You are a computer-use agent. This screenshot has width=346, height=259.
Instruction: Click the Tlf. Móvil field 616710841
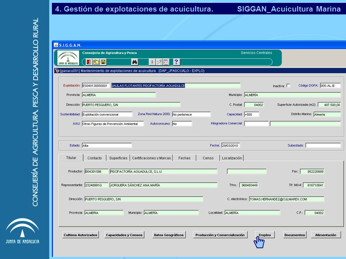click(314, 185)
